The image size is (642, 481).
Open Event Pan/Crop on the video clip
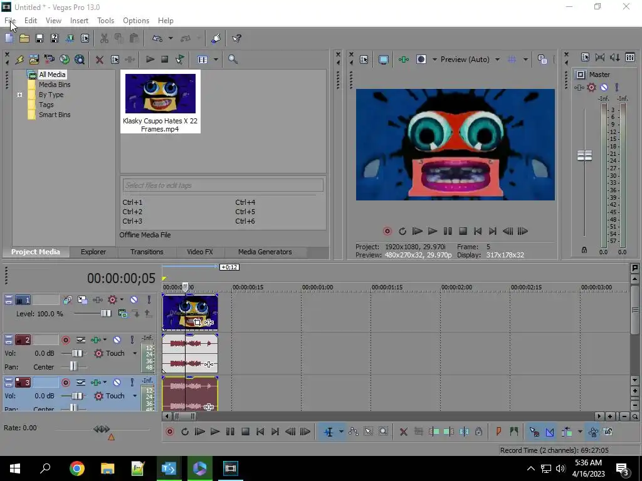click(x=197, y=323)
